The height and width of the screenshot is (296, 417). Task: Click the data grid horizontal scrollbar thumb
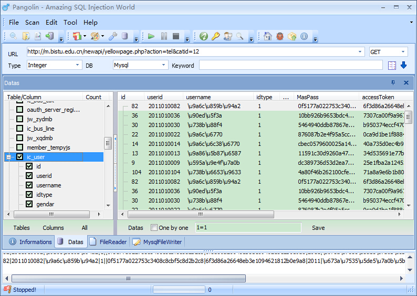(x=201, y=214)
